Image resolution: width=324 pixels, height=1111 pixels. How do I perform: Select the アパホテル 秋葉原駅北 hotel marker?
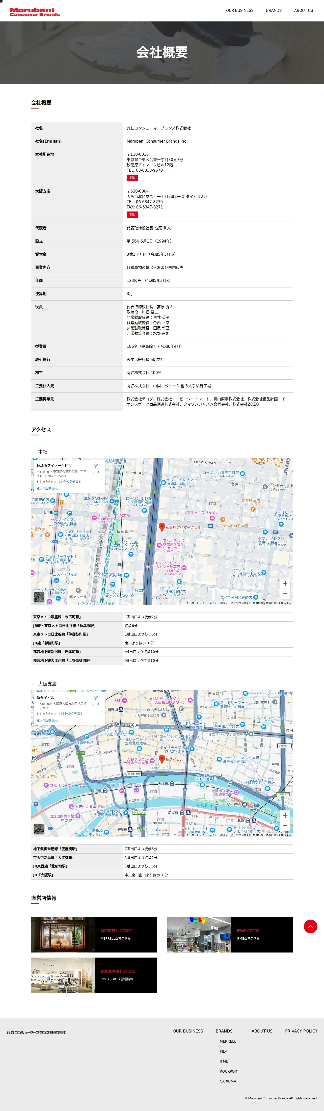[x=159, y=546]
